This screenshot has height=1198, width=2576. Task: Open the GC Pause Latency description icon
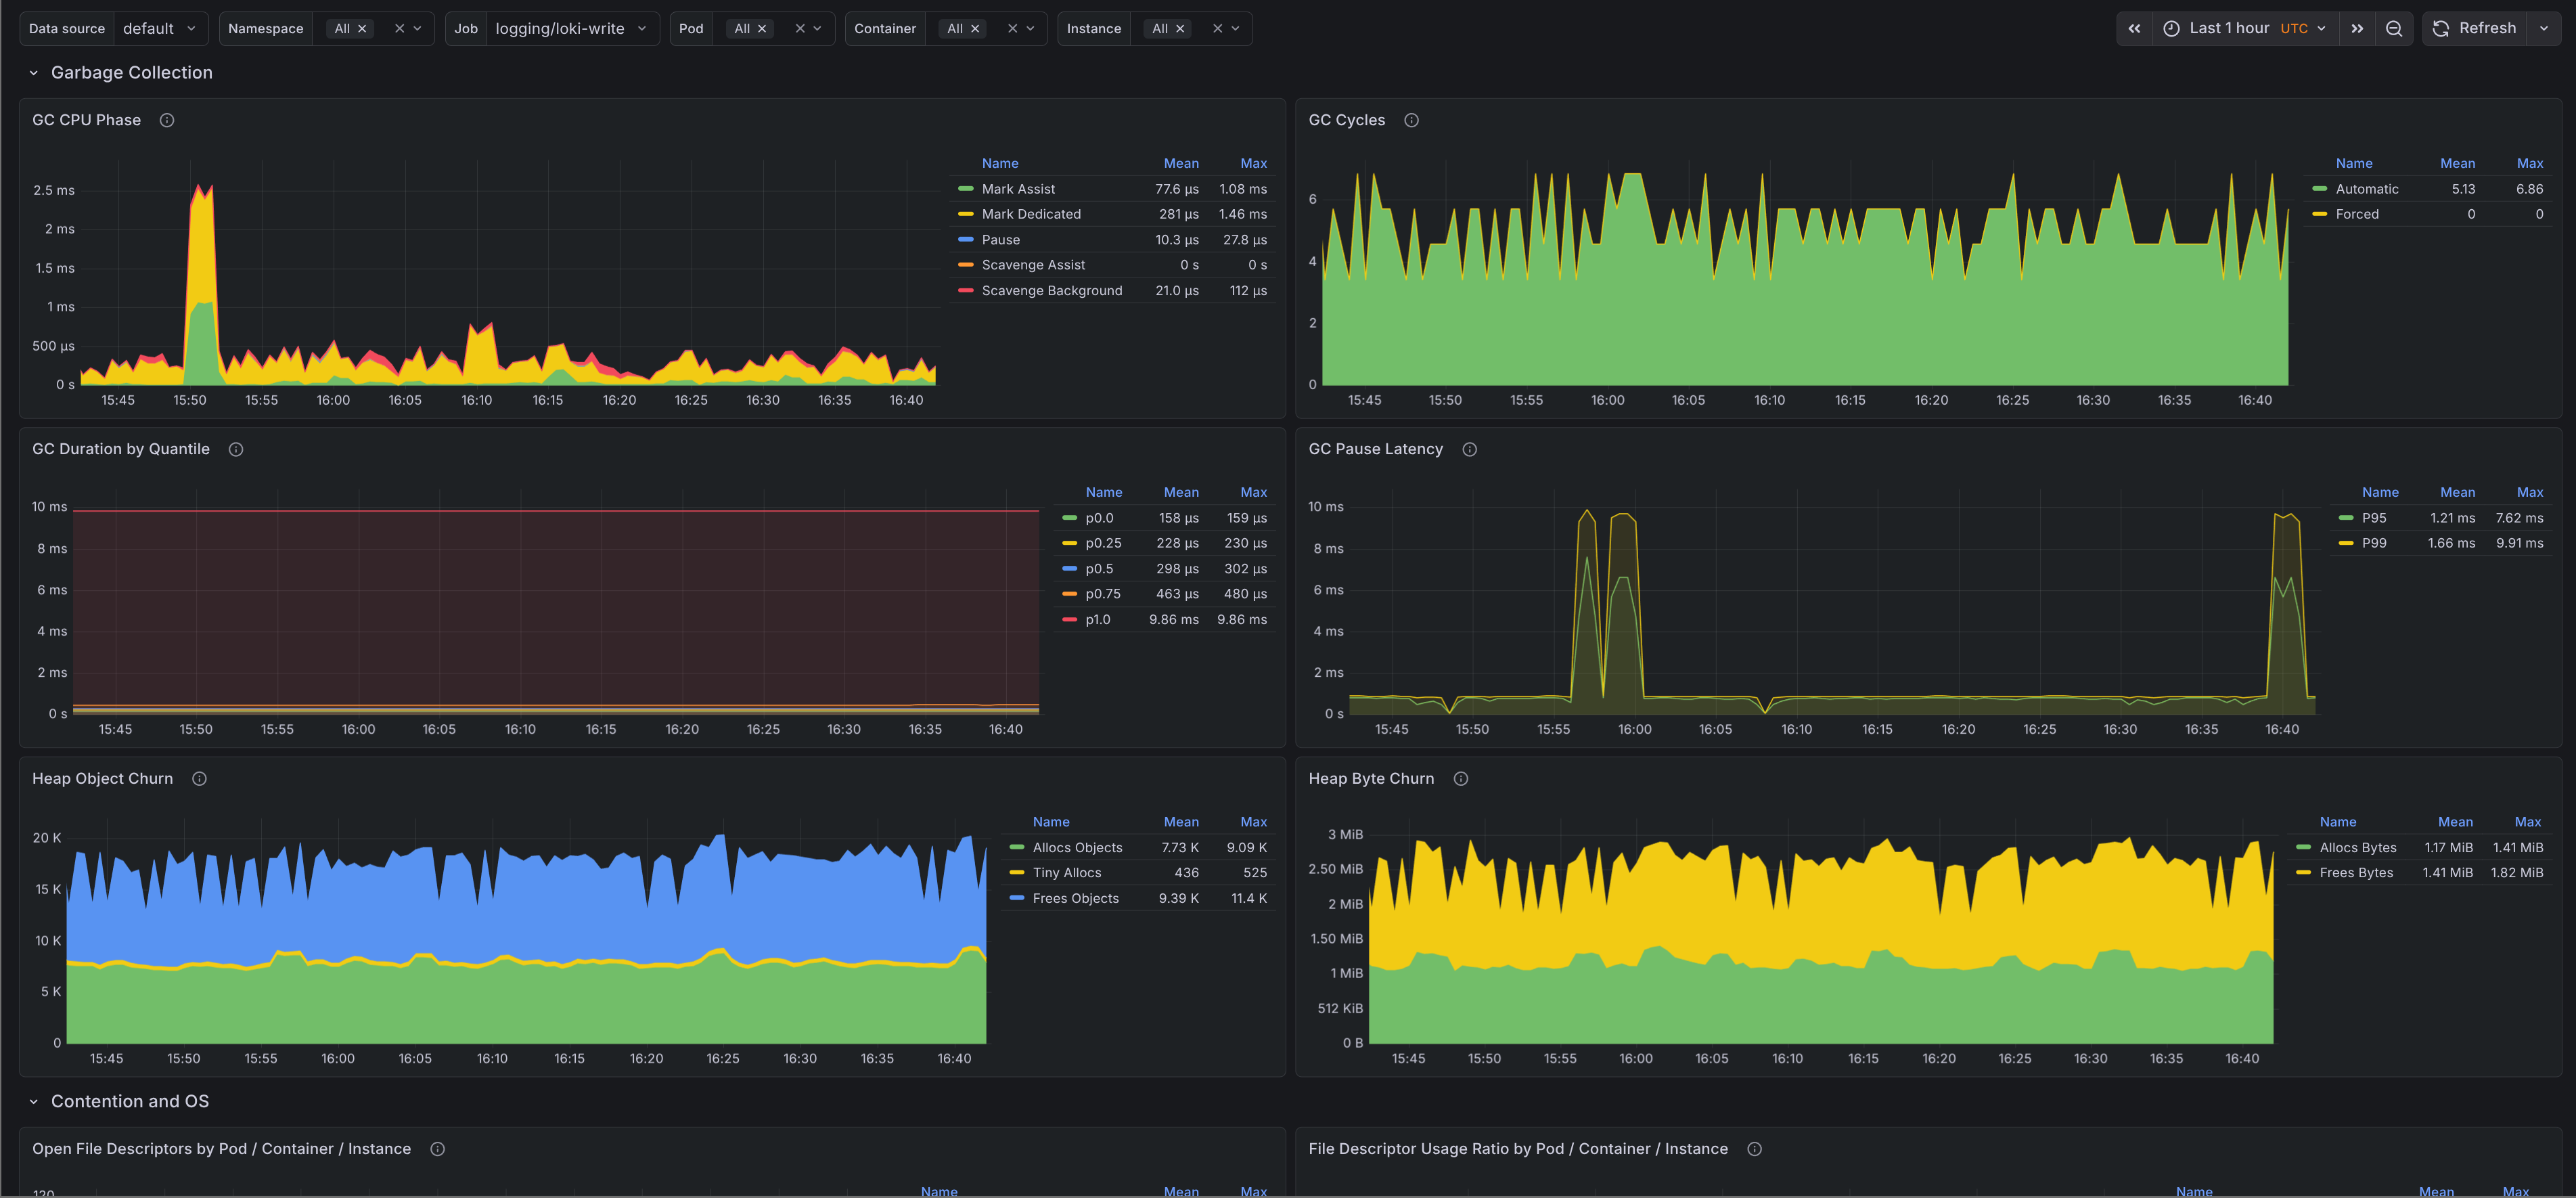coord(1469,449)
